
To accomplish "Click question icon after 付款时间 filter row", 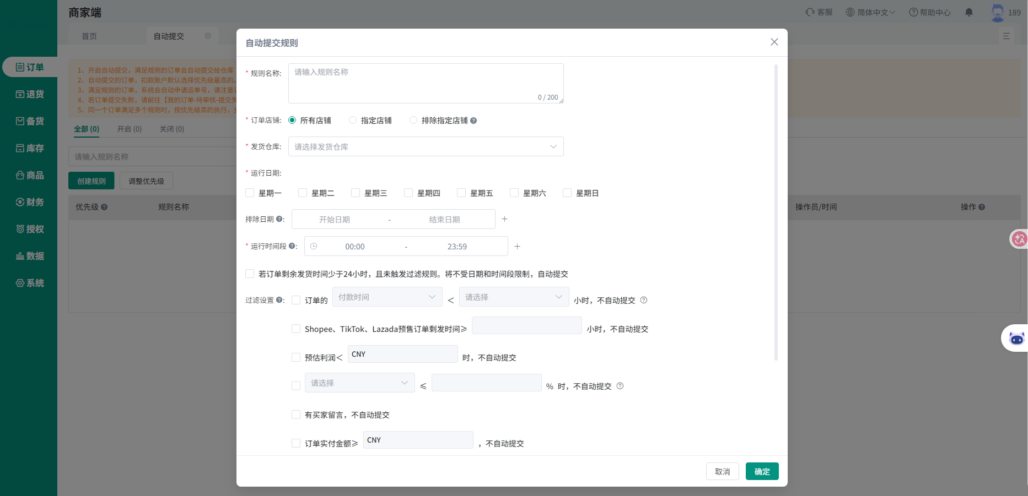I will (x=644, y=300).
